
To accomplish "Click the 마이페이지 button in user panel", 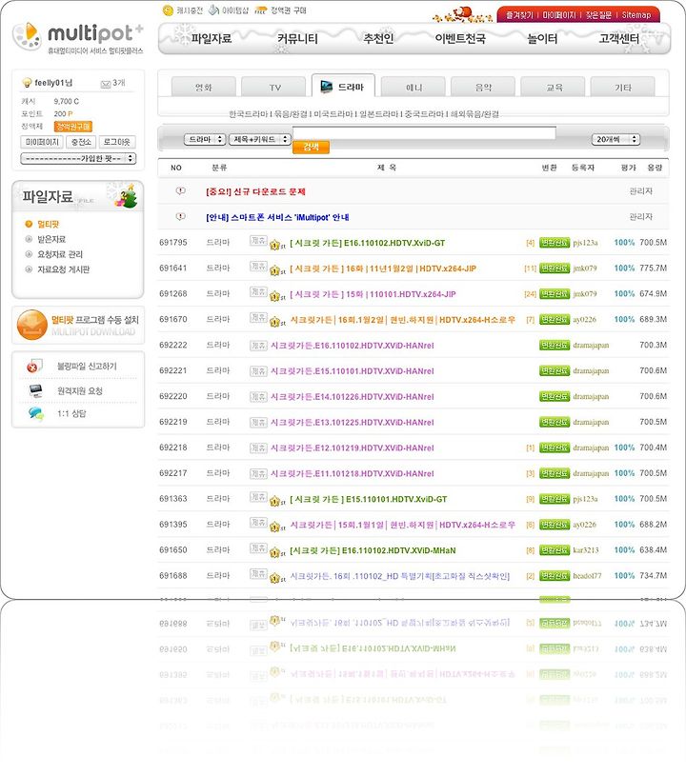I will (42, 142).
